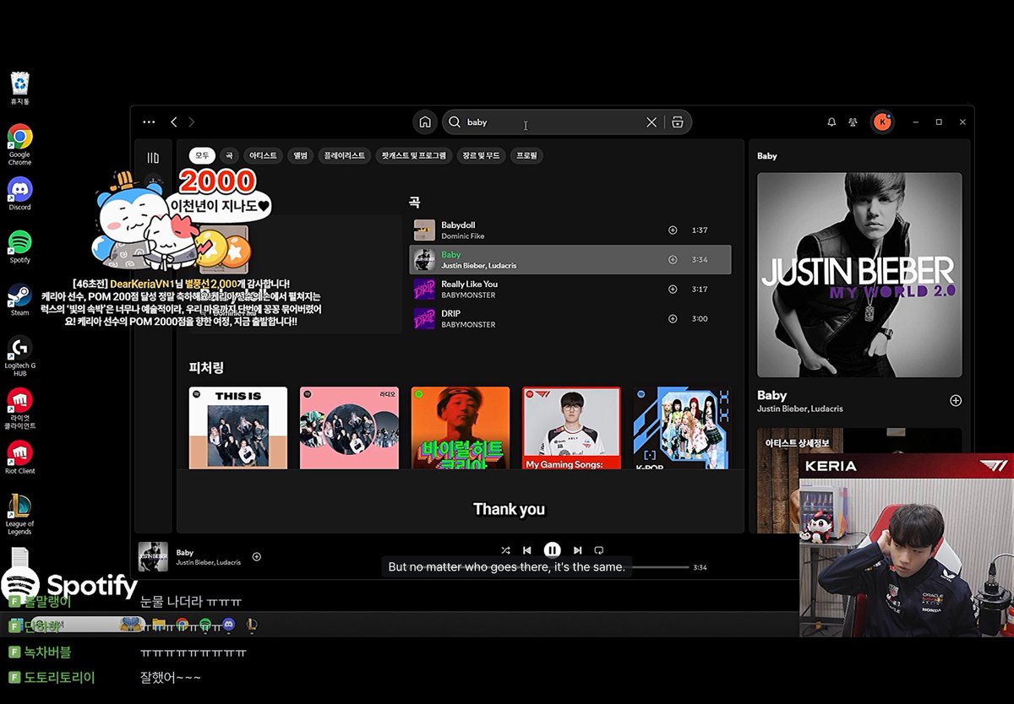Image resolution: width=1014 pixels, height=704 pixels.
Task: Click Discord icon in the taskbar
Action: click(x=228, y=625)
